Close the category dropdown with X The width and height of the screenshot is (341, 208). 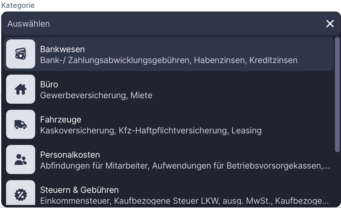coord(330,24)
